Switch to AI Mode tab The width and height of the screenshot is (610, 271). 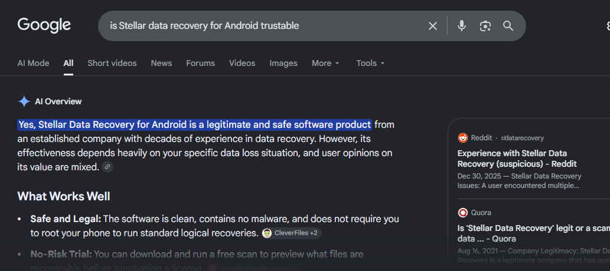(34, 63)
